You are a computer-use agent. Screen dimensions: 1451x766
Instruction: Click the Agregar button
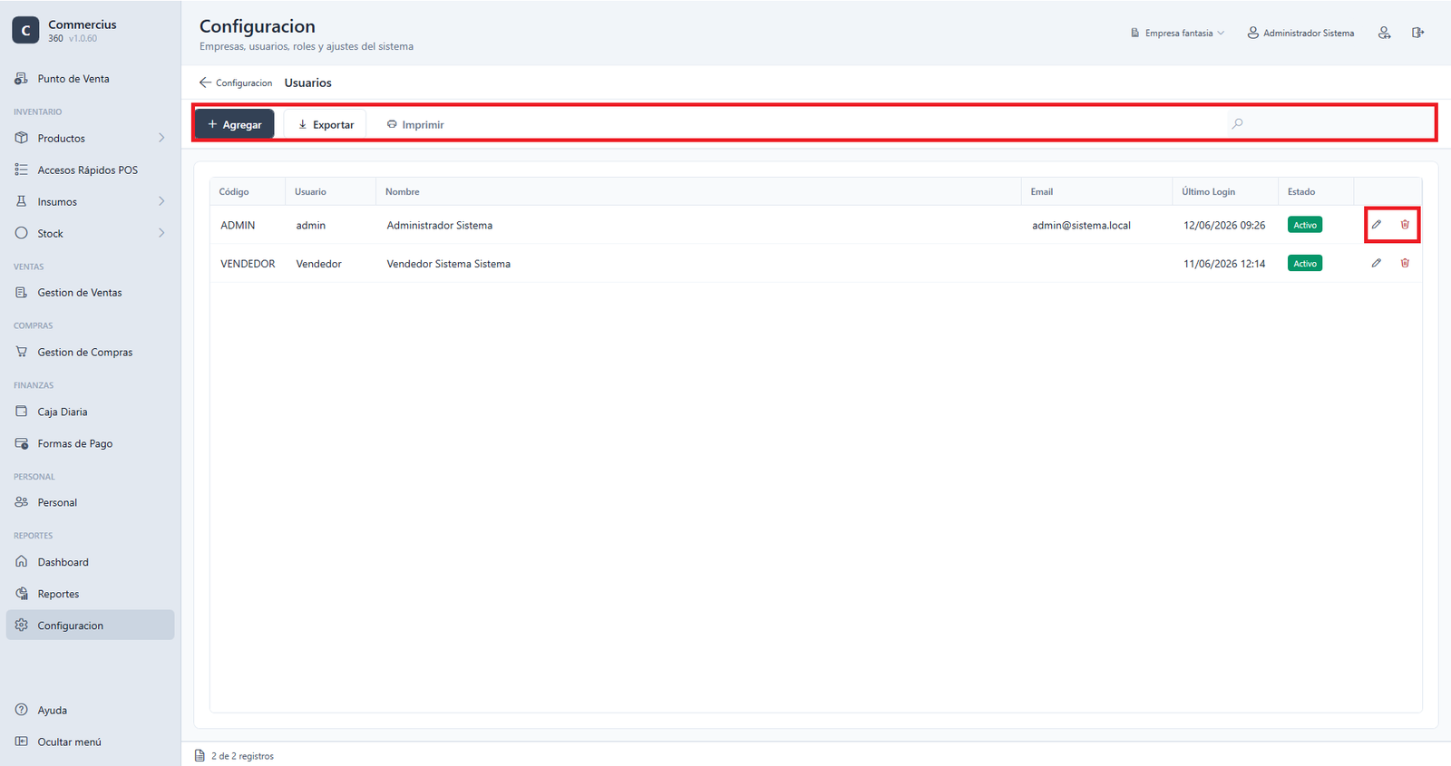point(235,124)
